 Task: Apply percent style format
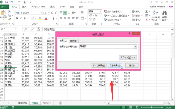[x=96, y=15]
